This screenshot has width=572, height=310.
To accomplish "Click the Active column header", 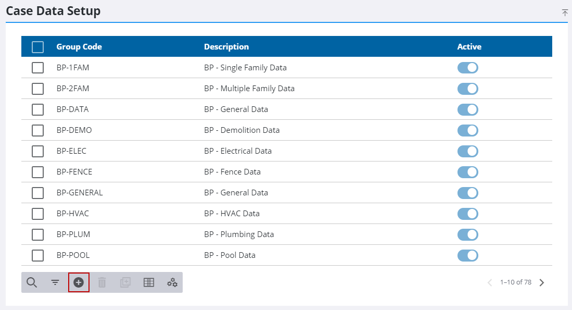I will (x=469, y=47).
